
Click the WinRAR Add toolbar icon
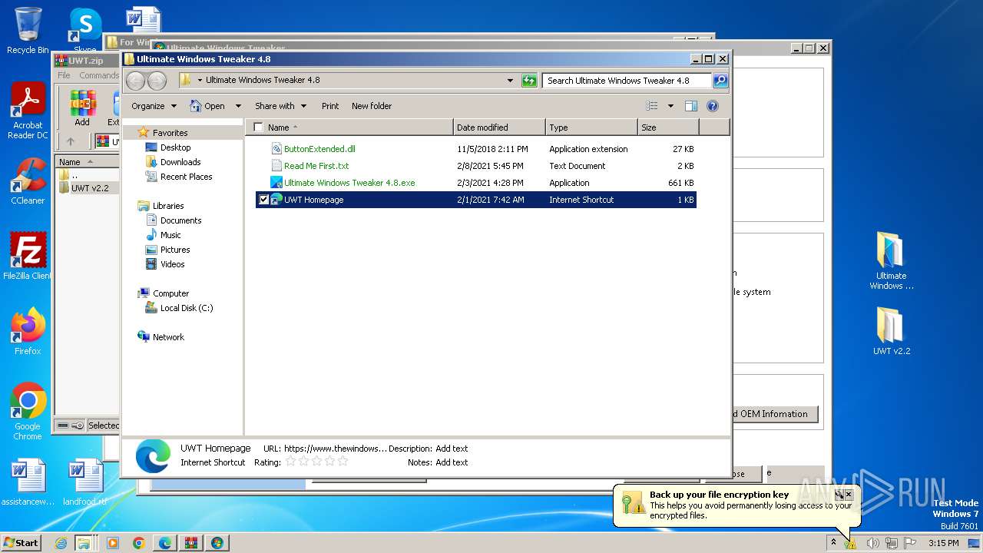(x=82, y=108)
